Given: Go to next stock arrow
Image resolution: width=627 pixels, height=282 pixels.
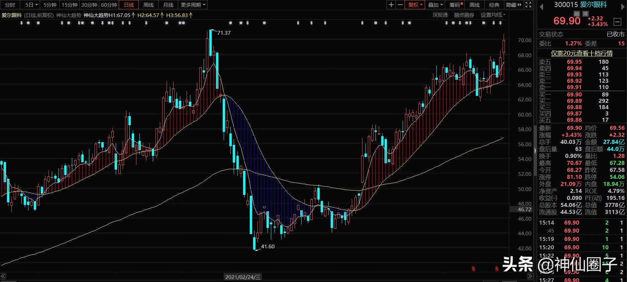Looking at the screenshot, I should [x=623, y=6].
